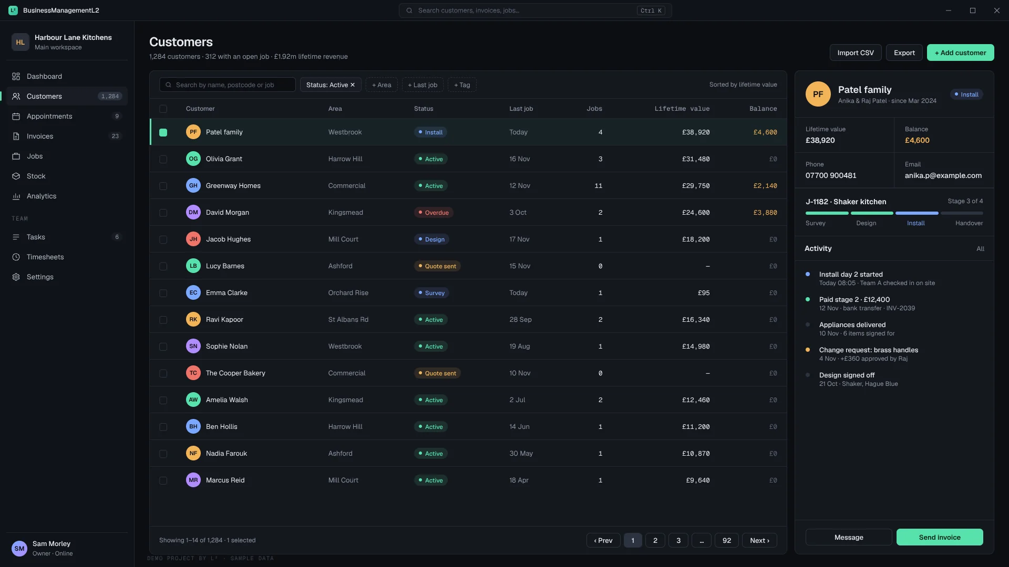This screenshot has height=567, width=1009.
Task: Open the Sam Morley account menu
Action: (x=67, y=549)
